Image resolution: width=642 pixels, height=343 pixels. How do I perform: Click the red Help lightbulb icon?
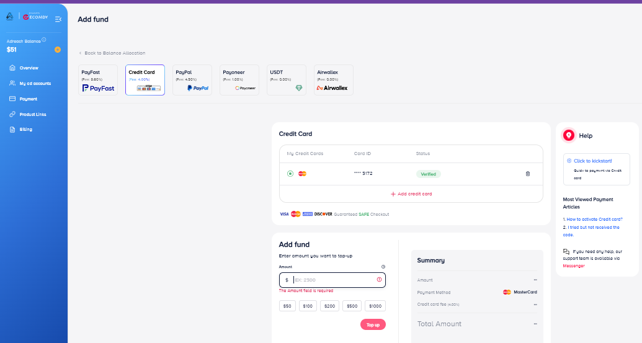pos(568,135)
